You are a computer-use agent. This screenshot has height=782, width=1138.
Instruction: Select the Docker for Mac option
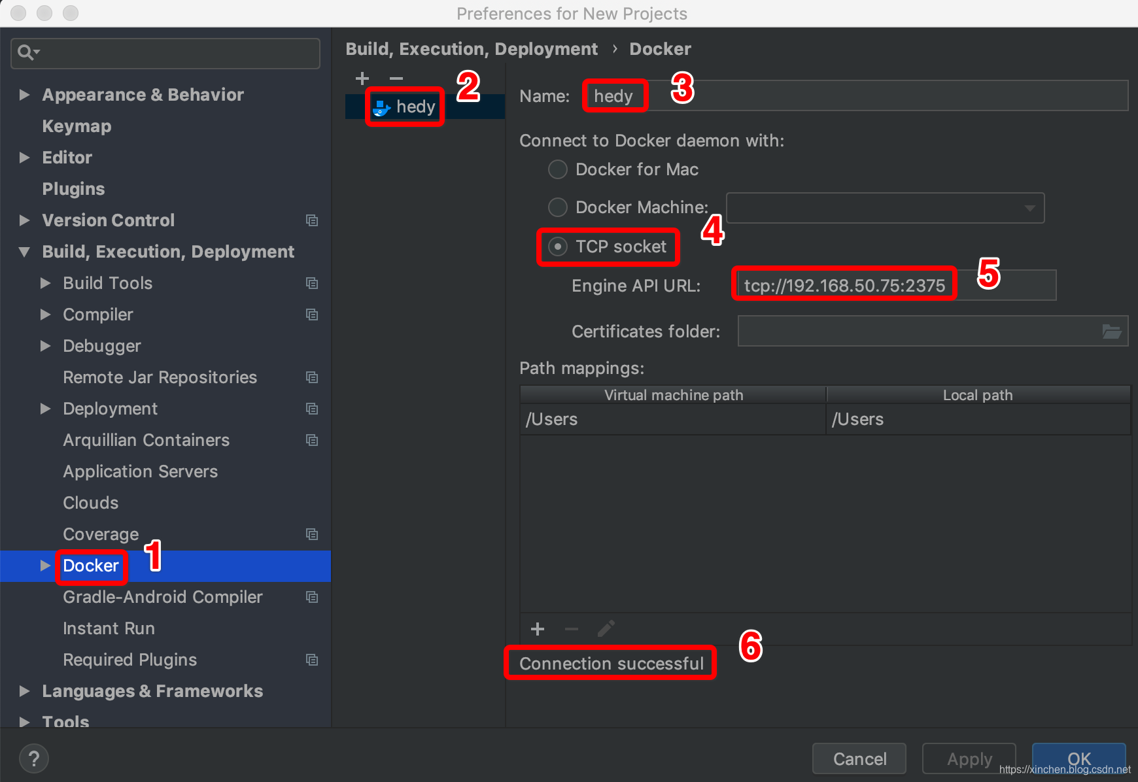coord(558,169)
